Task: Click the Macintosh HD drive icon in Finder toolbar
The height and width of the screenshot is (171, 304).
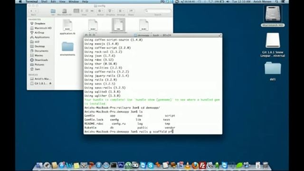Action: [65, 11]
